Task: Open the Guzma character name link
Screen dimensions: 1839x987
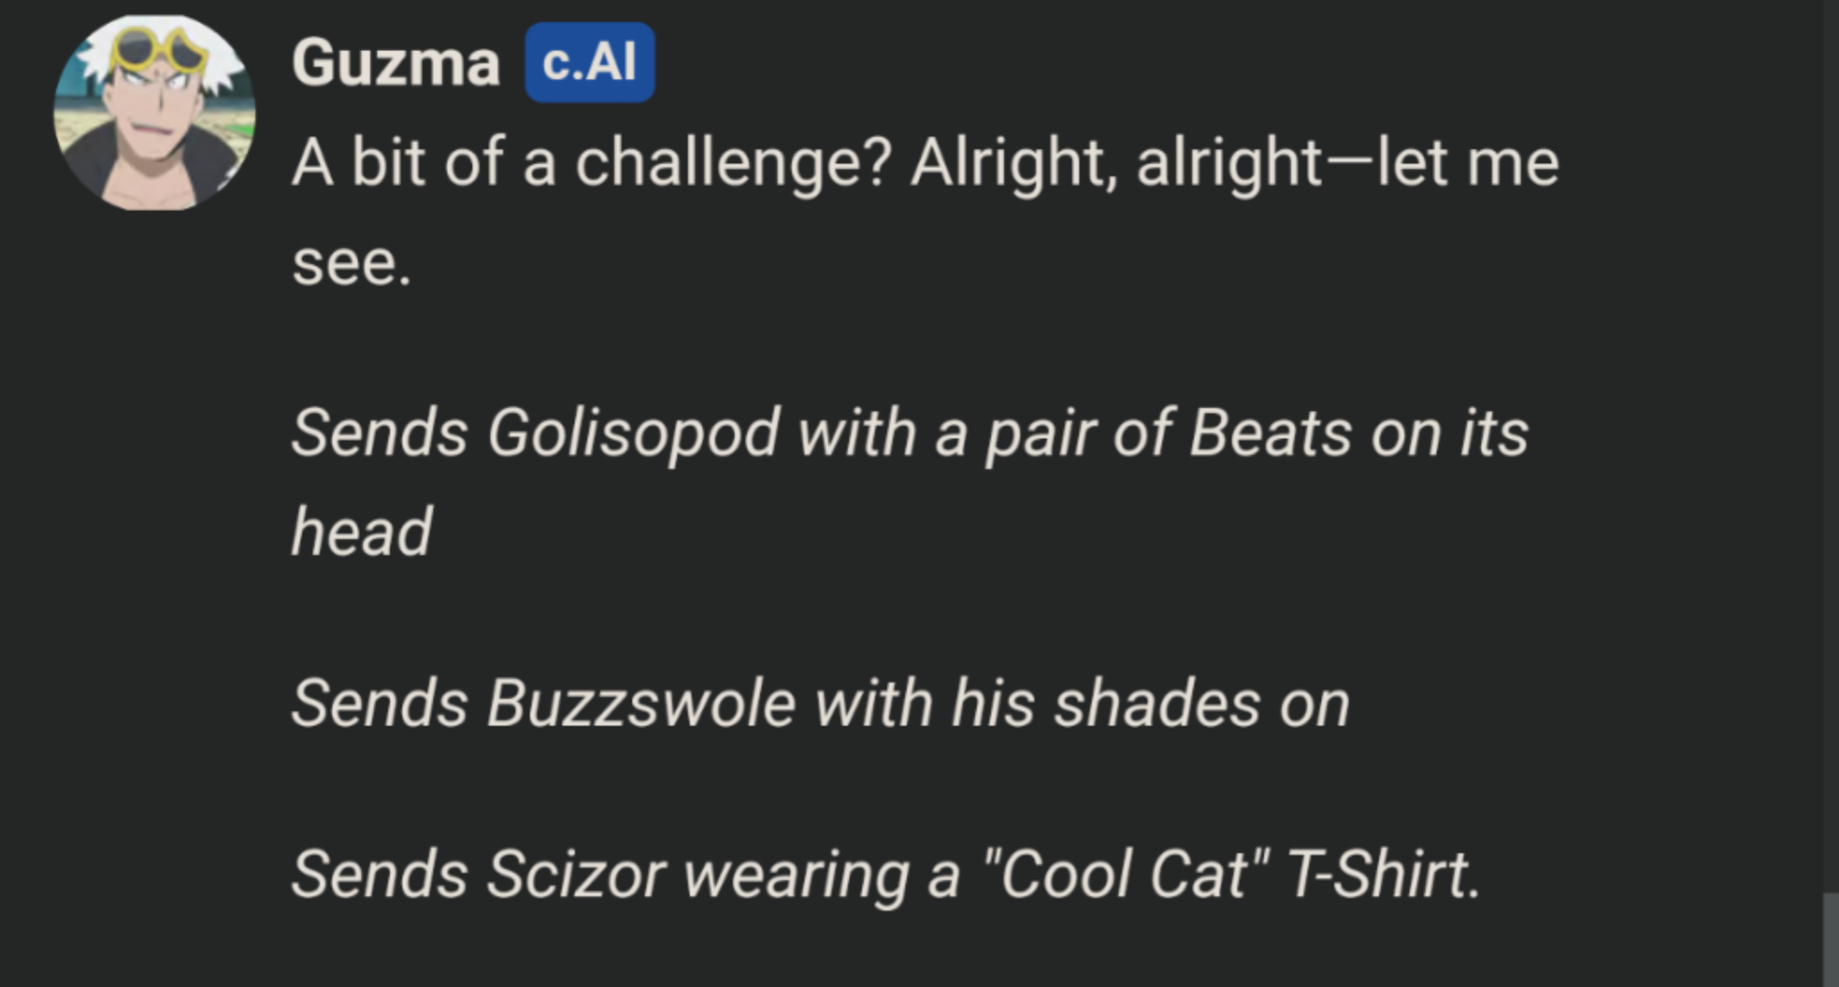Action: [x=395, y=64]
